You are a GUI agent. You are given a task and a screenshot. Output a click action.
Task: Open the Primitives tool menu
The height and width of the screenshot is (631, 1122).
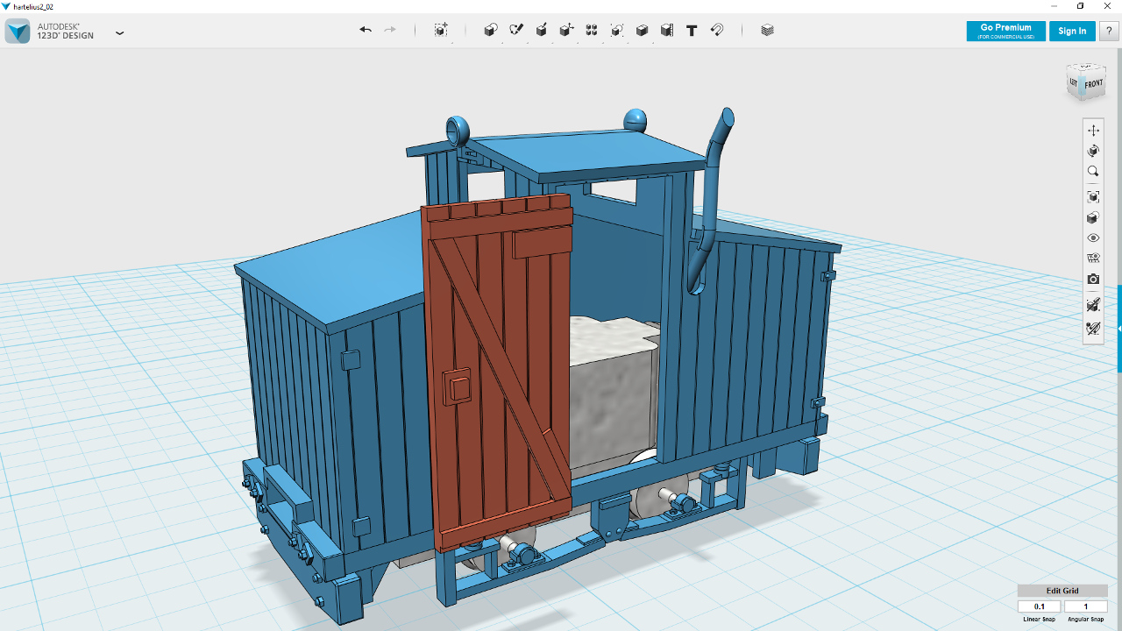(491, 30)
